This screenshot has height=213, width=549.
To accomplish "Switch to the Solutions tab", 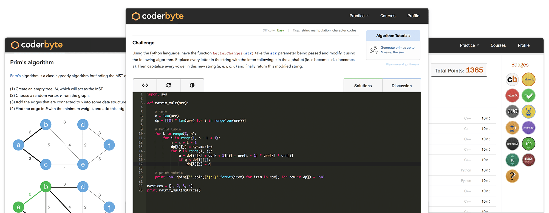I will [x=363, y=86].
